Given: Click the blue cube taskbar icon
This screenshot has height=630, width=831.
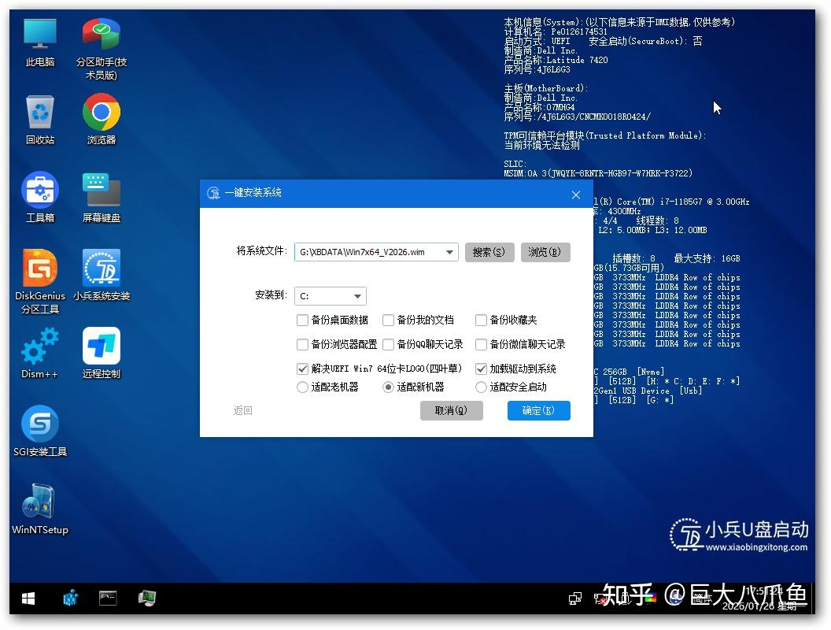Looking at the screenshot, I should [71, 598].
